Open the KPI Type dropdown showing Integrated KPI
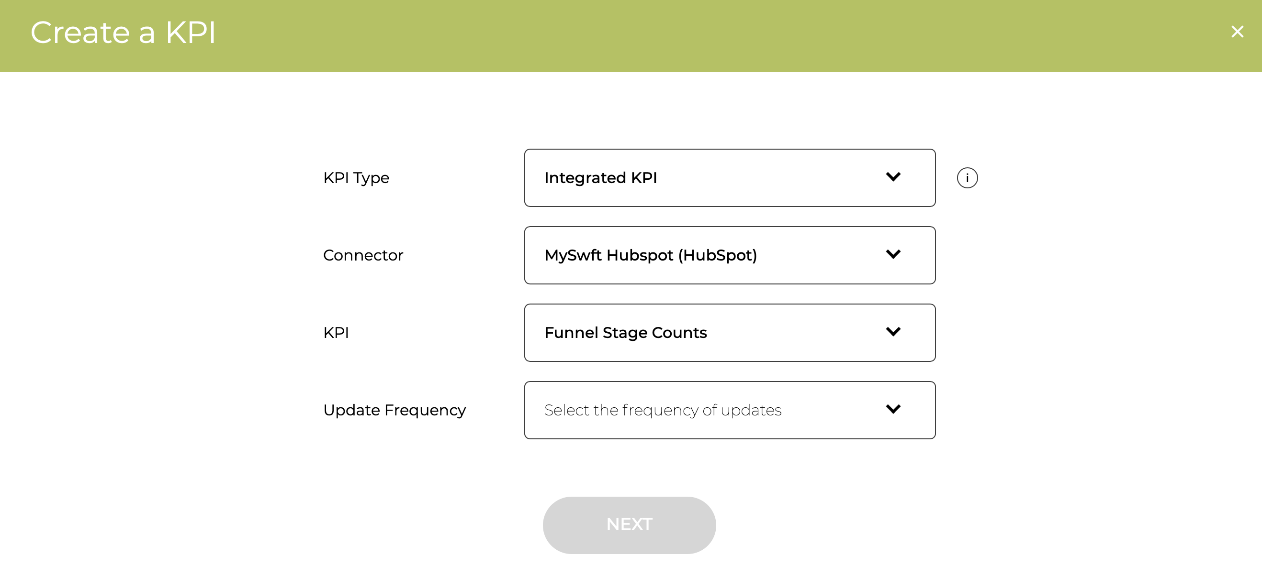This screenshot has width=1262, height=566. pyautogui.click(x=730, y=177)
